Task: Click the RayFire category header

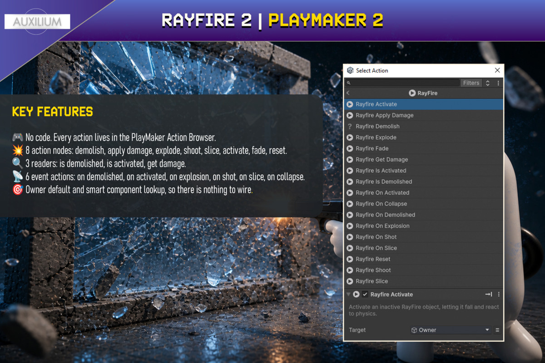Action: tap(423, 93)
